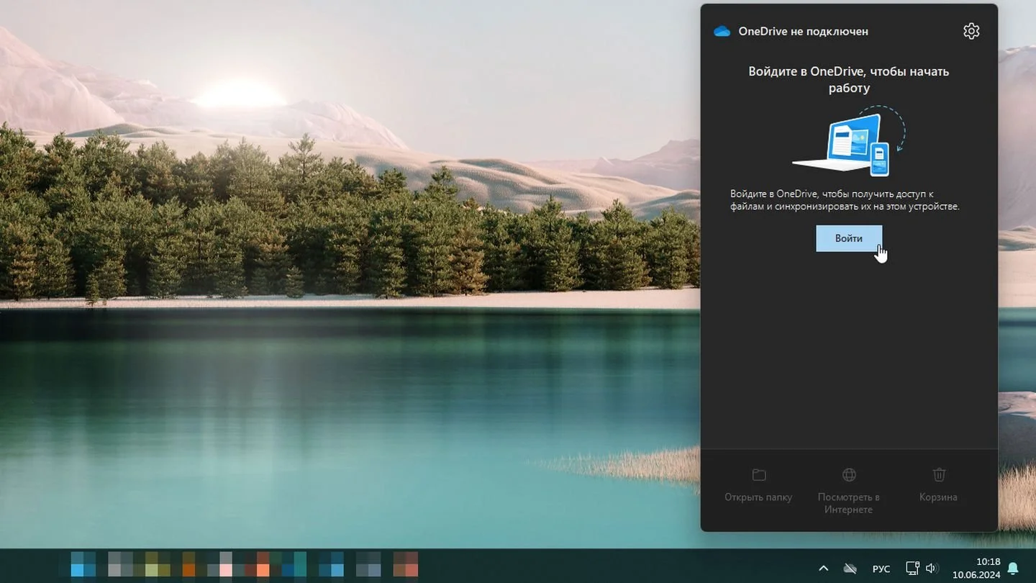This screenshot has height=583, width=1036.
Task: Click the 'Войдите в OneDrive, чтобы начать работу' heading
Action: point(849,80)
